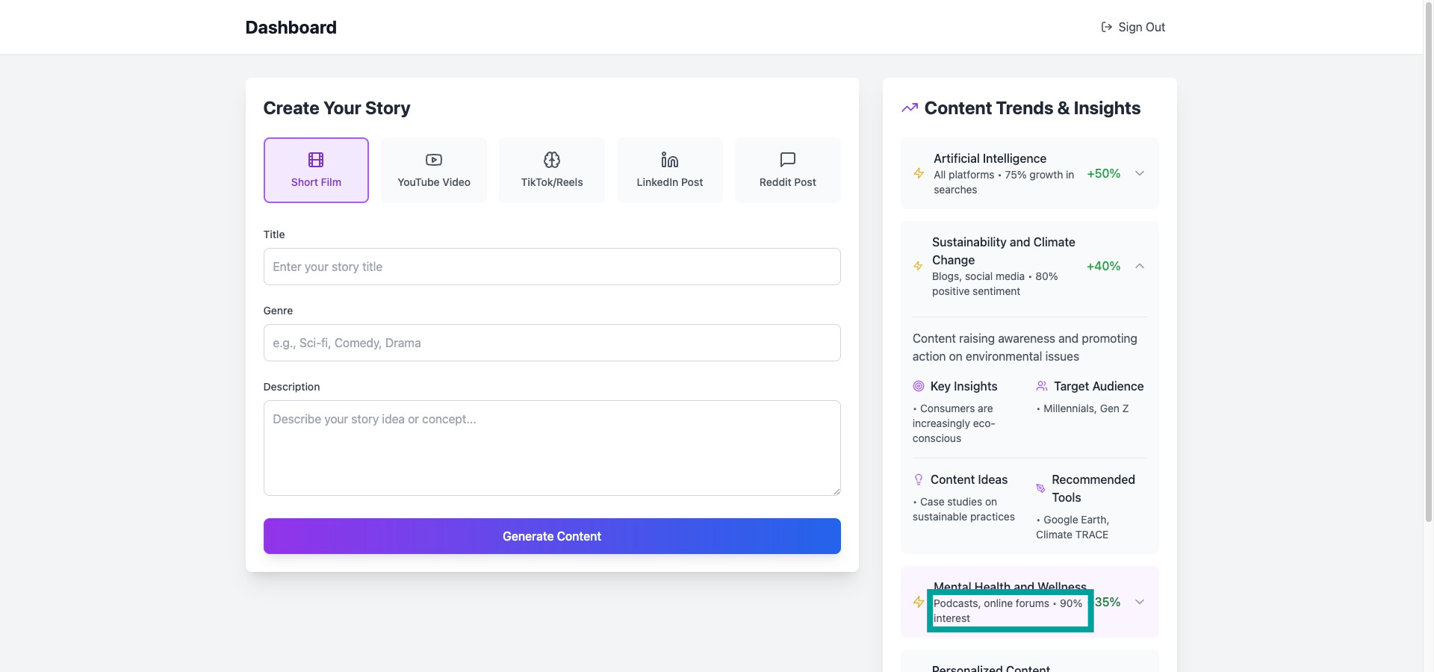1434x672 pixels.
Task: Click the Reddit Post speech bubble icon
Action: pos(788,160)
